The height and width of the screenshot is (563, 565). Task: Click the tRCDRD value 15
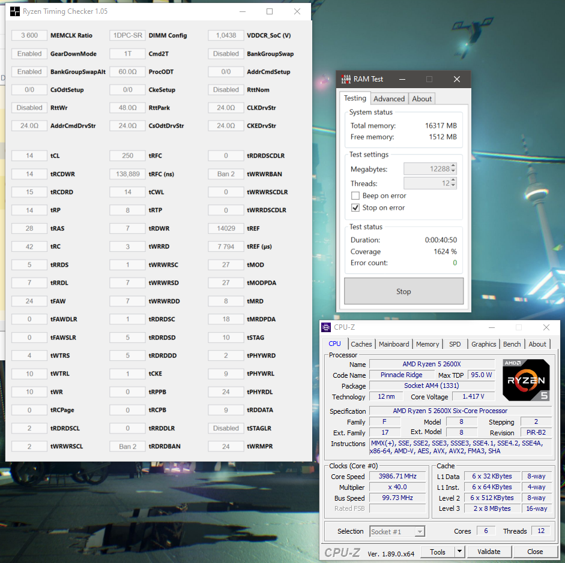29,192
